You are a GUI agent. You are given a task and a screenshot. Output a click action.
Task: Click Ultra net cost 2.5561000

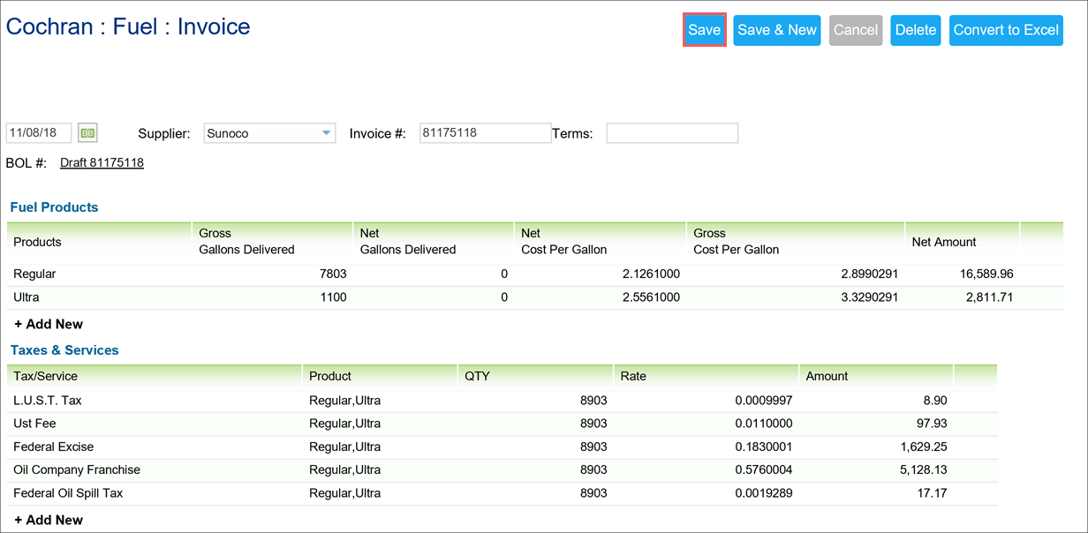(651, 297)
